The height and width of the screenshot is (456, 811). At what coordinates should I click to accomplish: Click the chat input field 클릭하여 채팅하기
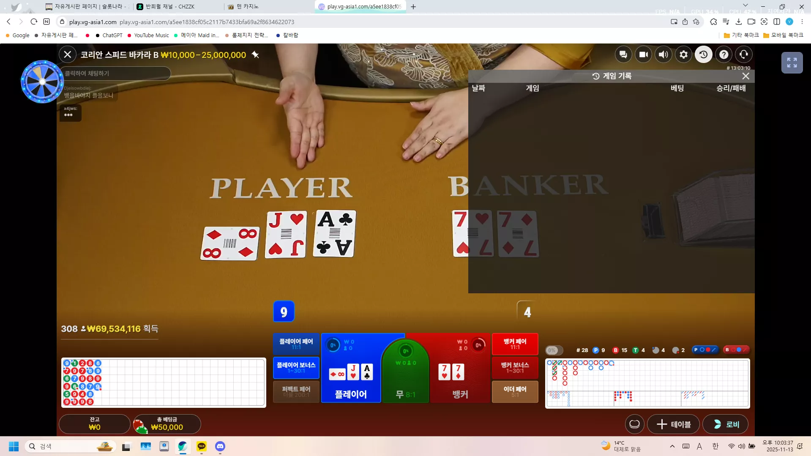point(115,74)
